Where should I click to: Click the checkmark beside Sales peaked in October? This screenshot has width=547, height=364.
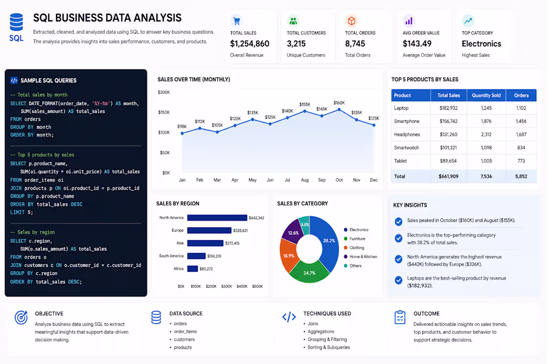point(398,221)
